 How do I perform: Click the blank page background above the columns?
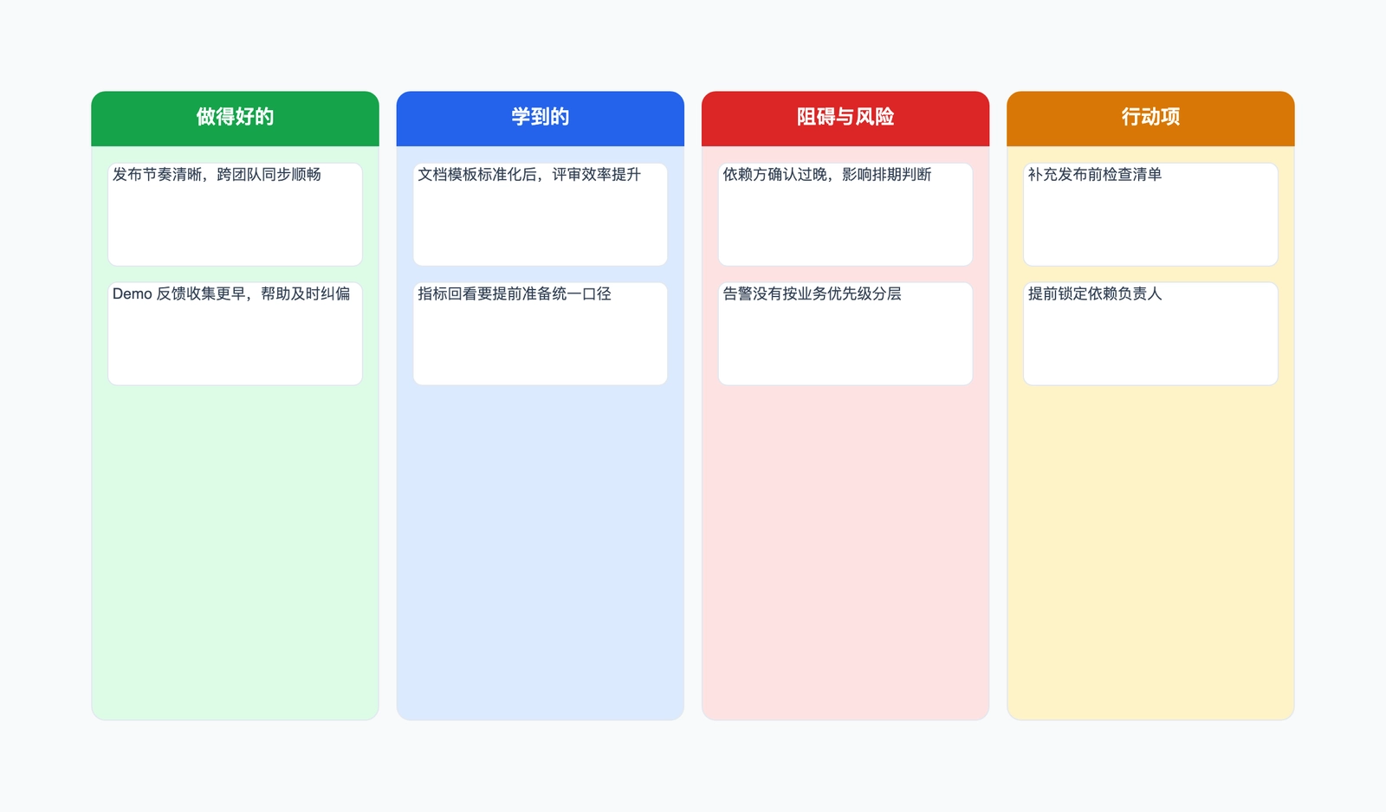(693, 43)
